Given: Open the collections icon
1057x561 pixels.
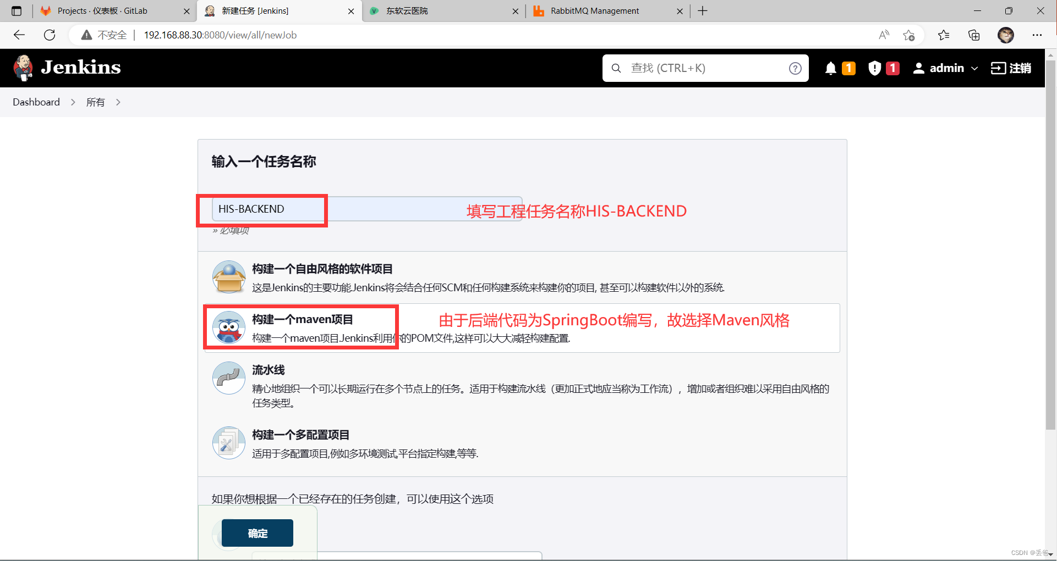Looking at the screenshot, I should [974, 35].
